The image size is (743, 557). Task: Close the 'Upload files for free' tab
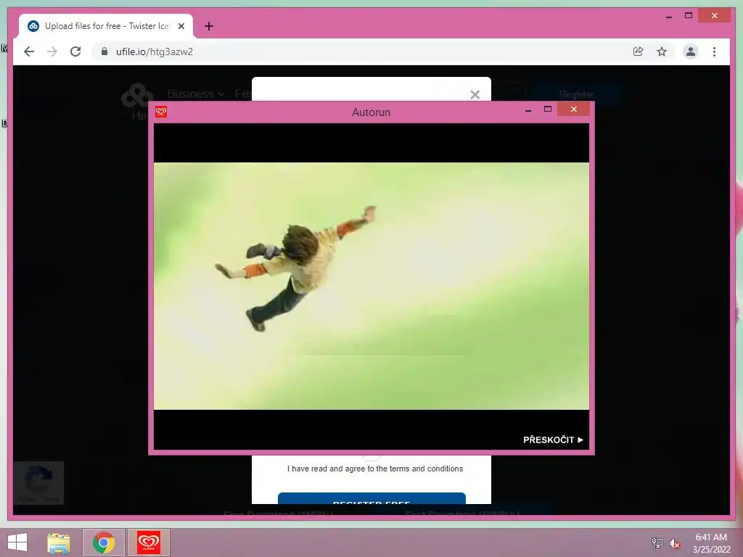[181, 26]
